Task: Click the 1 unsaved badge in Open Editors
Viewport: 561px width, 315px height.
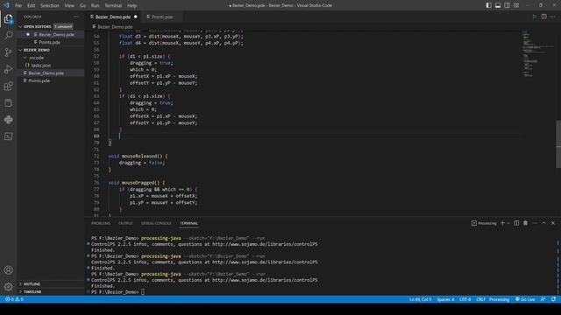Action: [x=63, y=26]
